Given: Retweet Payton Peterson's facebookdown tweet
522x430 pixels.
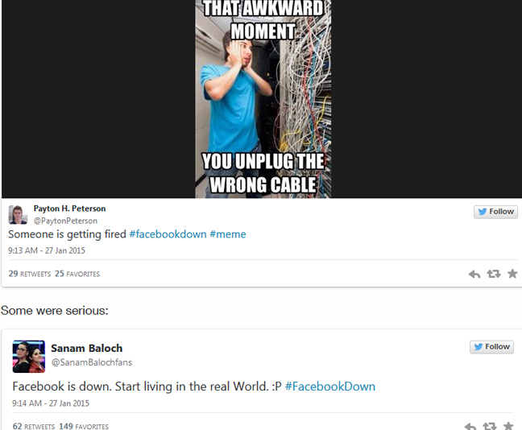Looking at the screenshot, I should pyautogui.click(x=494, y=274).
